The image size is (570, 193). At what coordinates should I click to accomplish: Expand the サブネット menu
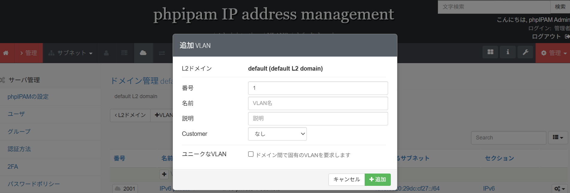pyautogui.click(x=71, y=53)
